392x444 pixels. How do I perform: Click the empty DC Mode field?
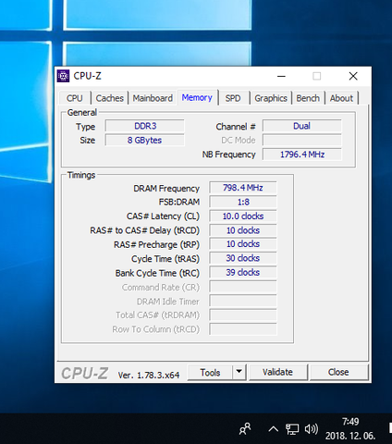click(x=302, y=141)
